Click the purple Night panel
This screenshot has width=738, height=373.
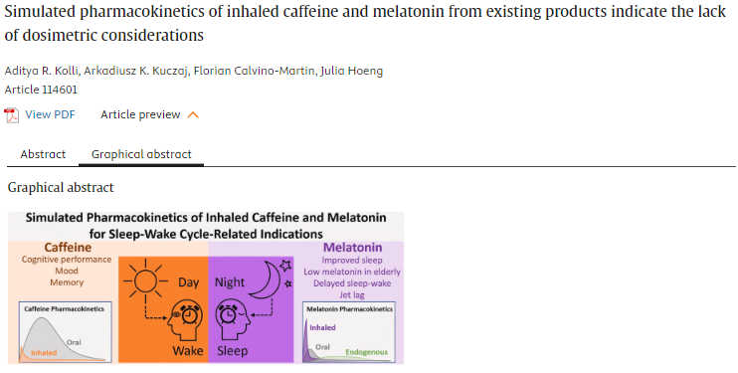pos(251,309)
